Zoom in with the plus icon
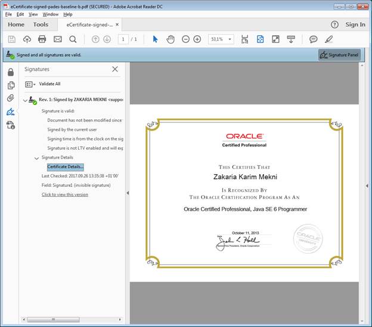 [x=197, y=39]
